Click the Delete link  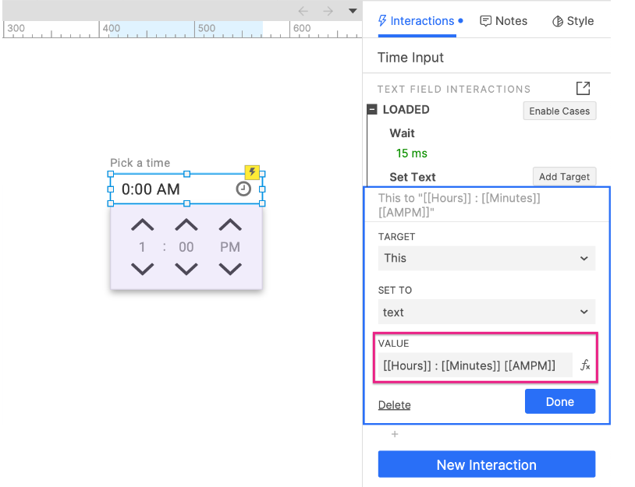tap(394, 404)
